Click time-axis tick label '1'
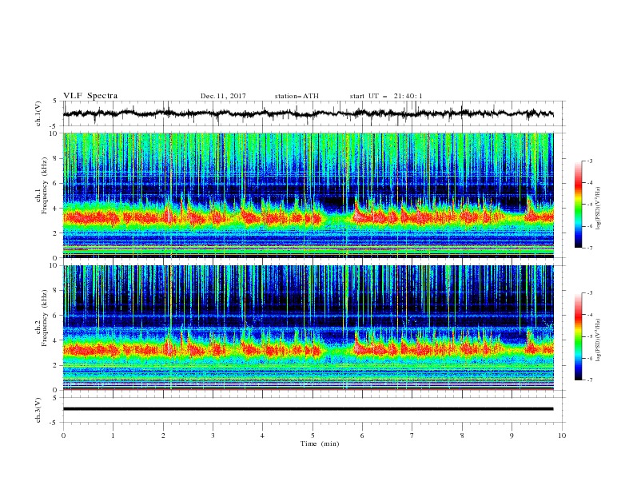The width and height of the screenshot is (633, 489). click(x=113, y=435)
